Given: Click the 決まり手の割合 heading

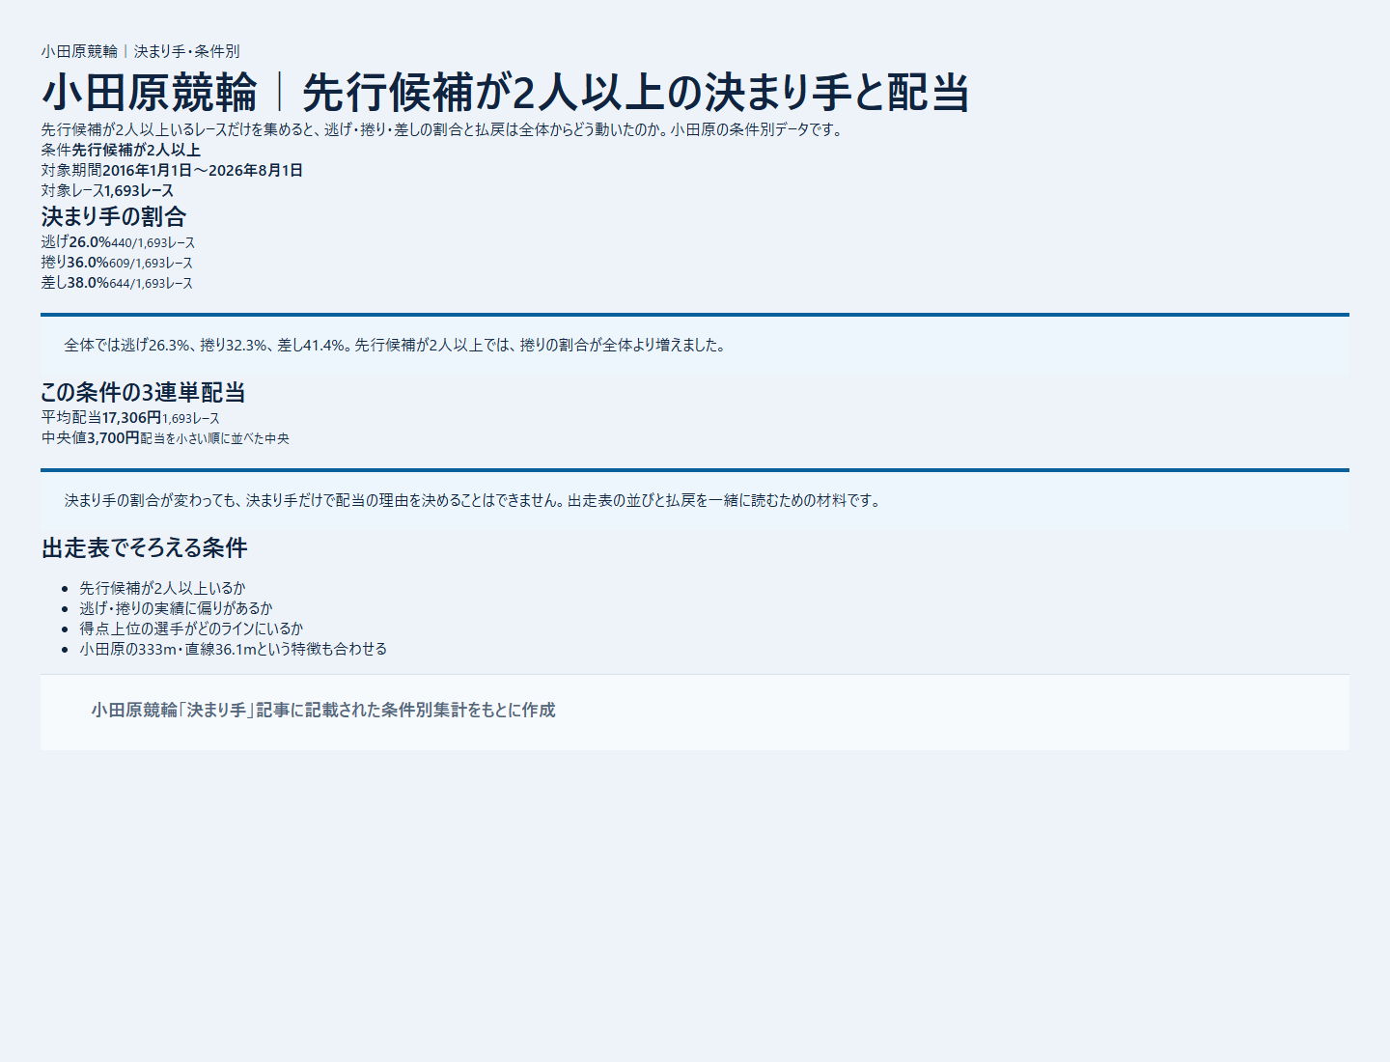Looking at the screenshot, I should (114, 216).
